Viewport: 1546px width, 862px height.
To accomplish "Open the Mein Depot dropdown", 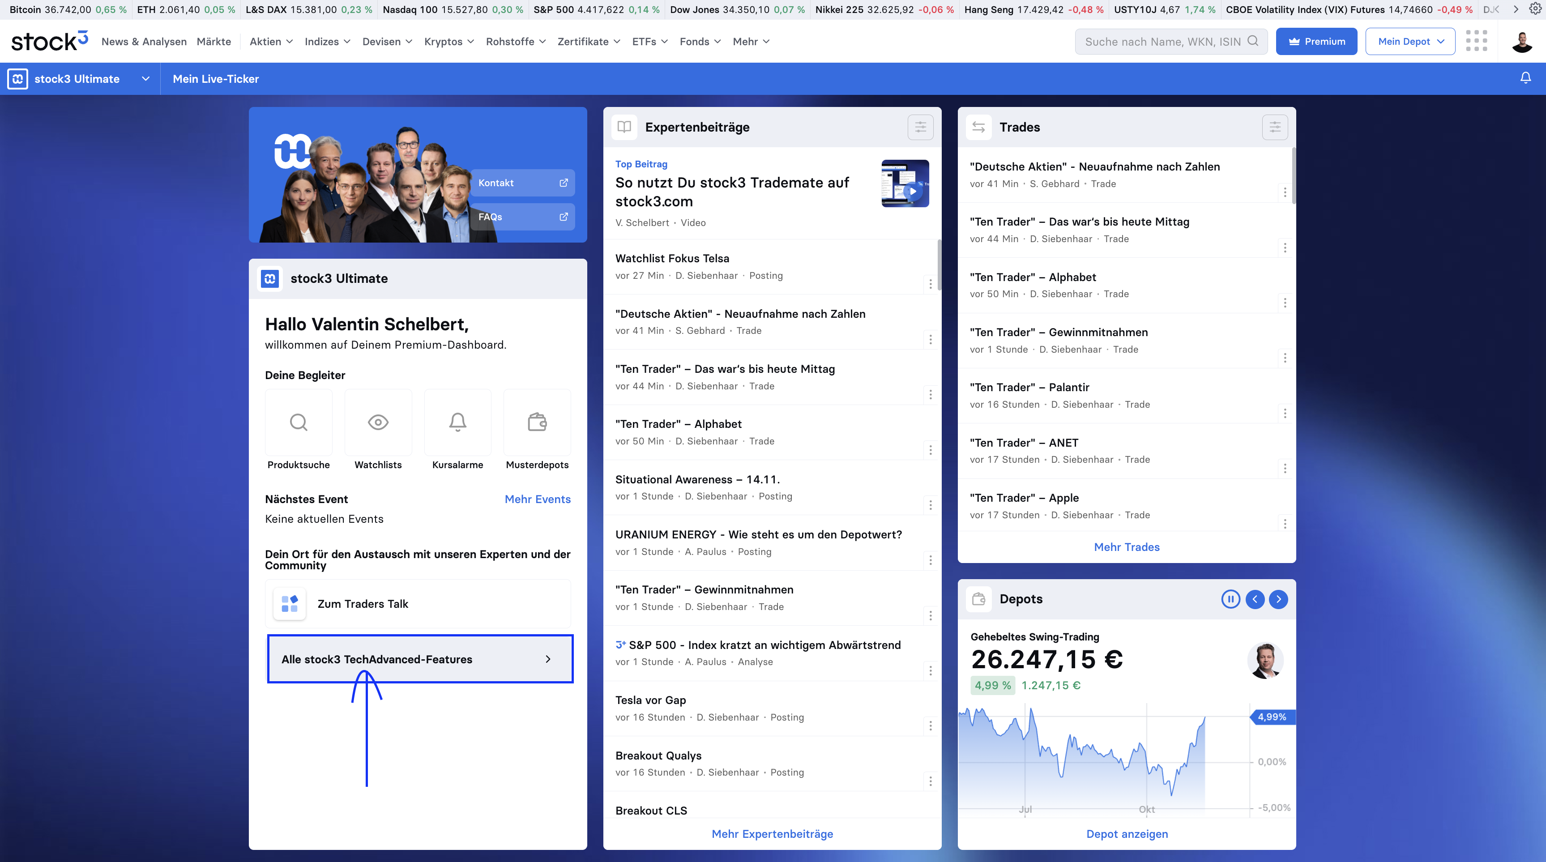I will [x=1410, y=41].
